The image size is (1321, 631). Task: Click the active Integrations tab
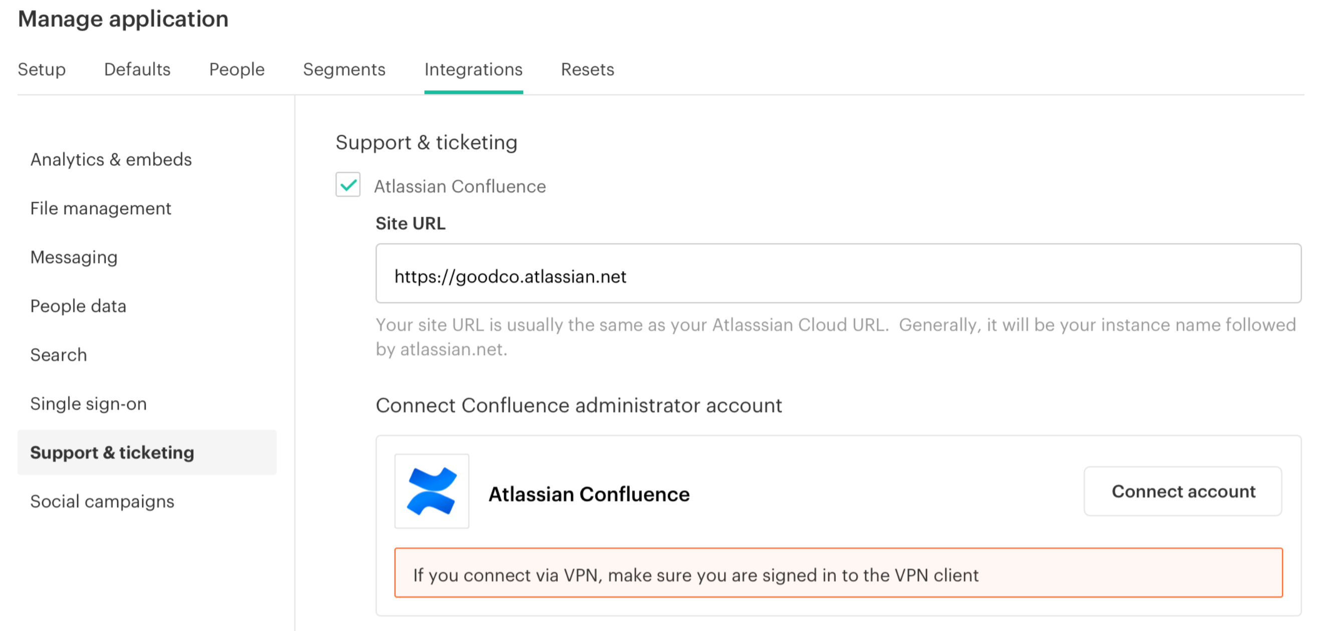coord(473,69)
